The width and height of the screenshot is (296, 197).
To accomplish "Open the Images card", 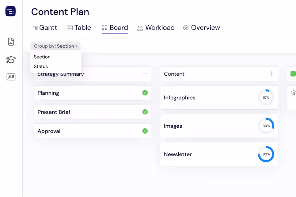I will click(x=219, y=126).
